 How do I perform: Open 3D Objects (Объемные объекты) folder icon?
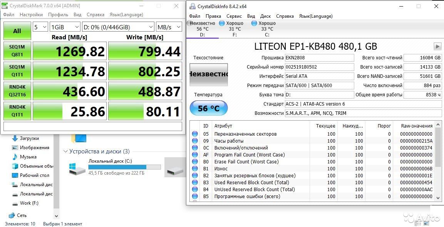(15, 166)
